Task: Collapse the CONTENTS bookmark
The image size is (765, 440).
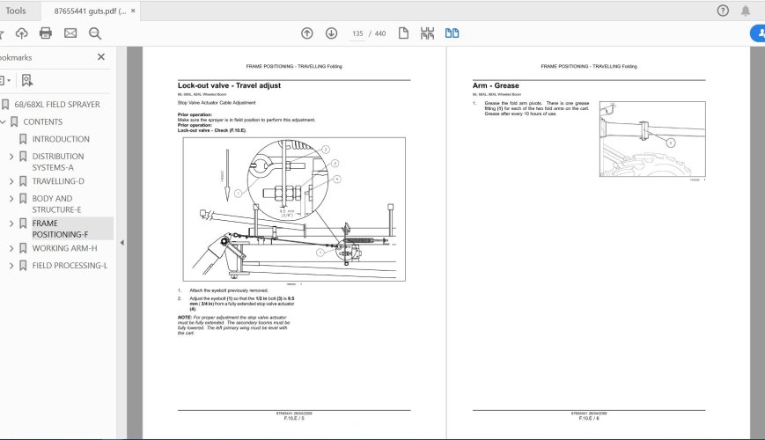Action: (x=3, y=122)
